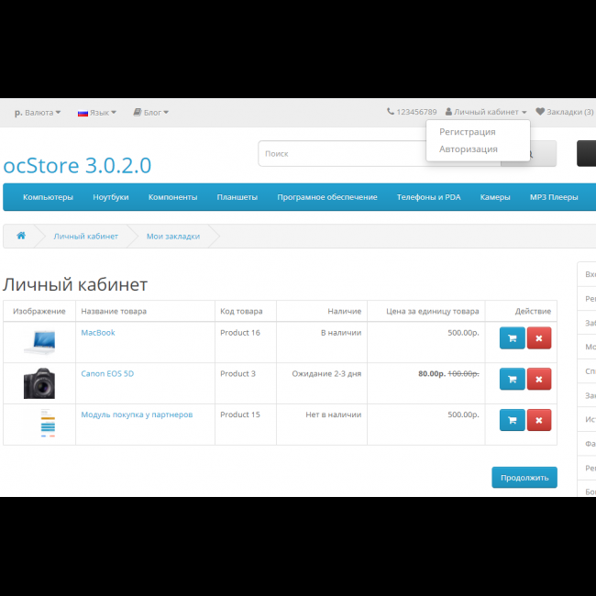Click the home icon in breadcrumb
The image size is (596, 596).
(21, 236)
